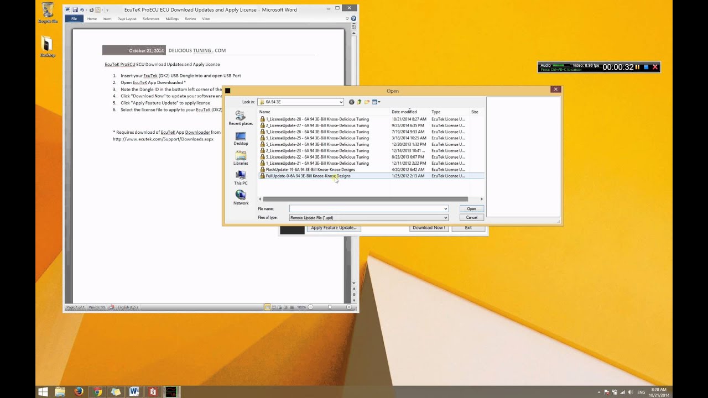This screenshot has width=708, height=398.
Task: Click zoom out minus in Word status bar
Action: point(310,307)
